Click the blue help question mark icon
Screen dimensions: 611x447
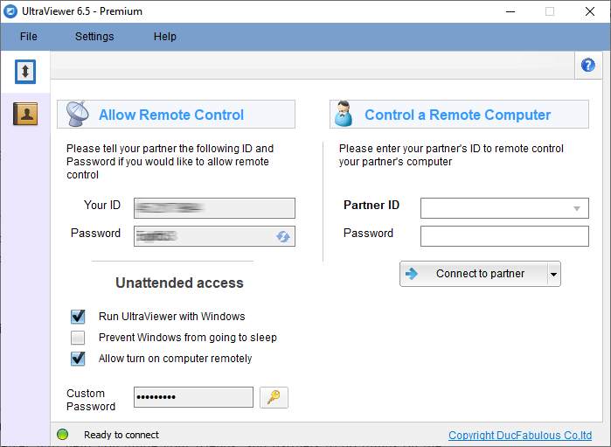click(587, 65)
